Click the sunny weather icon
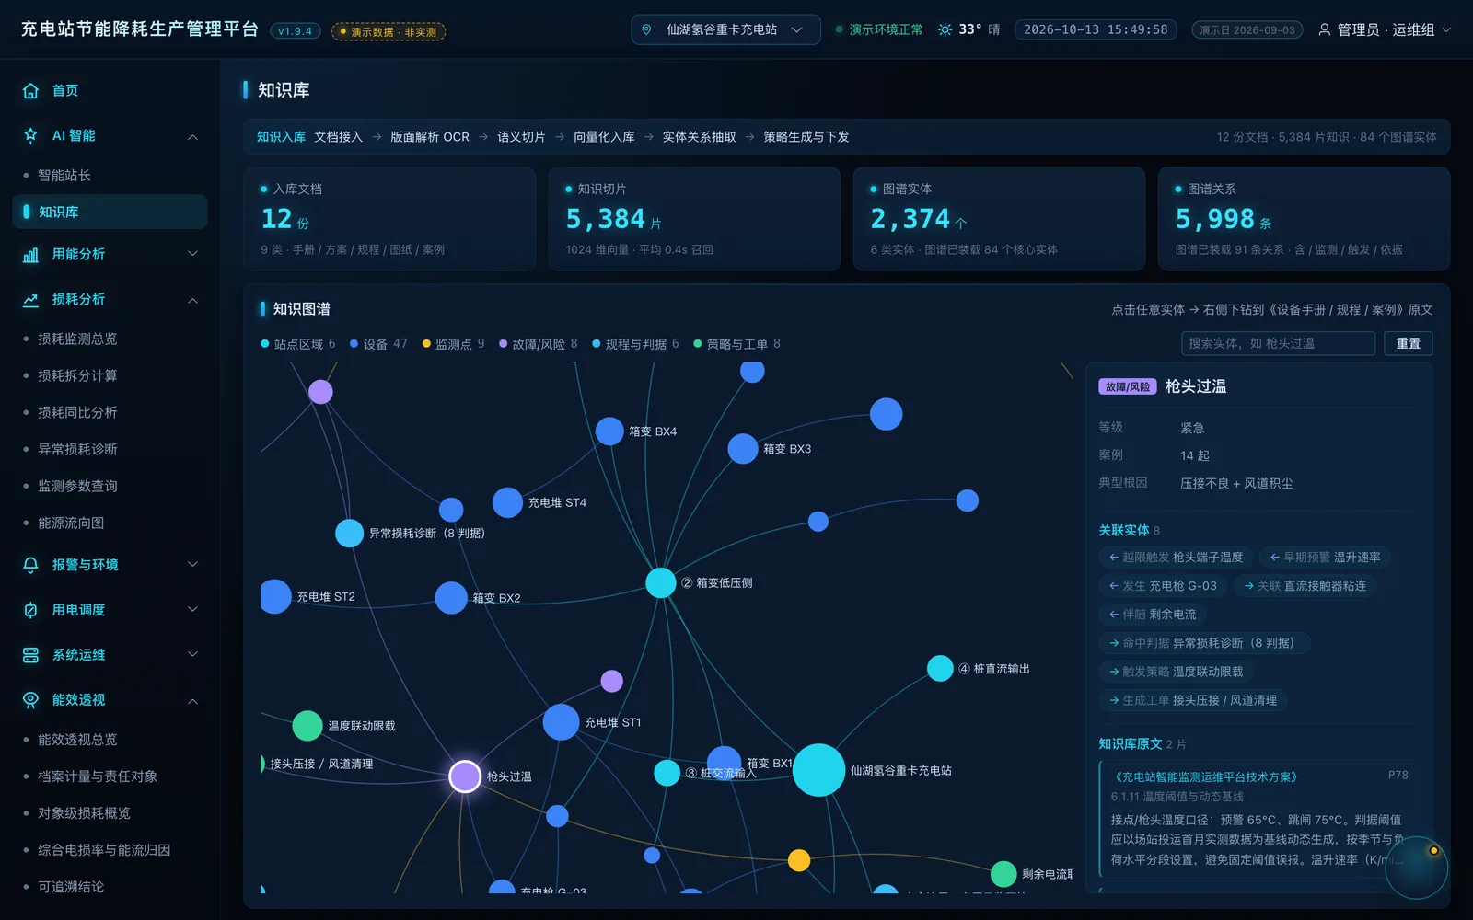Screen dimensions: 1473x920 [x=945, y=29]
